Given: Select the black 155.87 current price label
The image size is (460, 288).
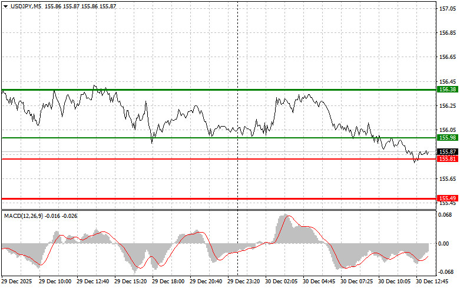Looking at the screenshot, I should [x=448, y=151].
